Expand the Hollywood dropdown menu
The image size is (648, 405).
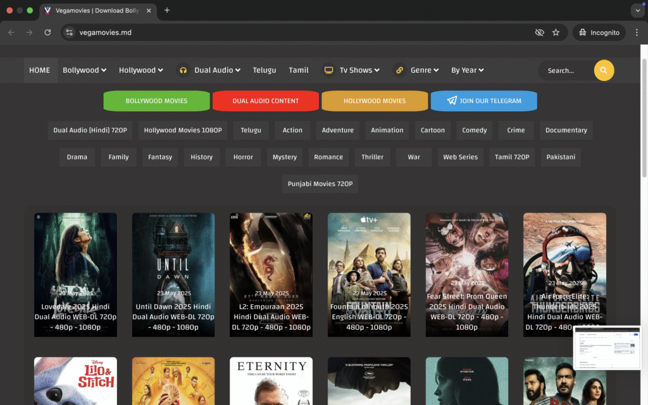[141, 70]
